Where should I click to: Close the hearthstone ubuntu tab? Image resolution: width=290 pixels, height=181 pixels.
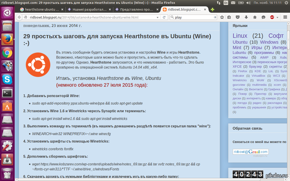pos(62,10)
